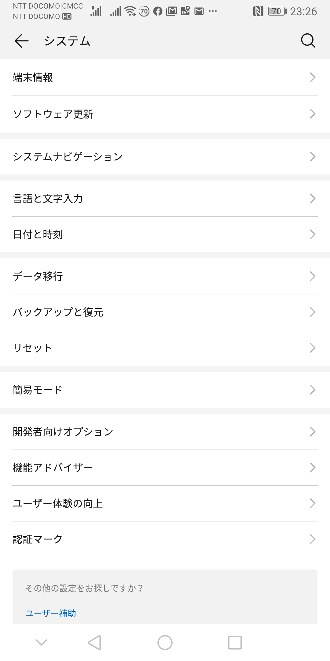Viewport: 330px width, 661px height.
Task: Open recent apps square button
Action: point(235,642)
